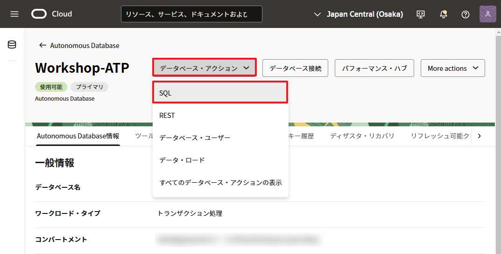Image resolution: width=501 pixels, height=254 pixels.
Task: Click the resource search input field
Action: [191, 14]
